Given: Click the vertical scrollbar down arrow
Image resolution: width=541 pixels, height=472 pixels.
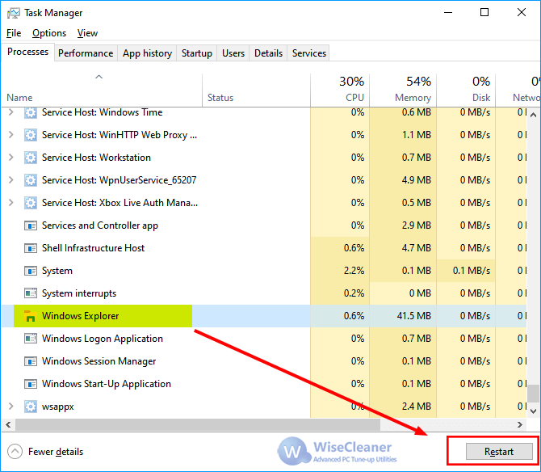Looking at the screenshot, I should pyautogui.click(x=534, y=411).
